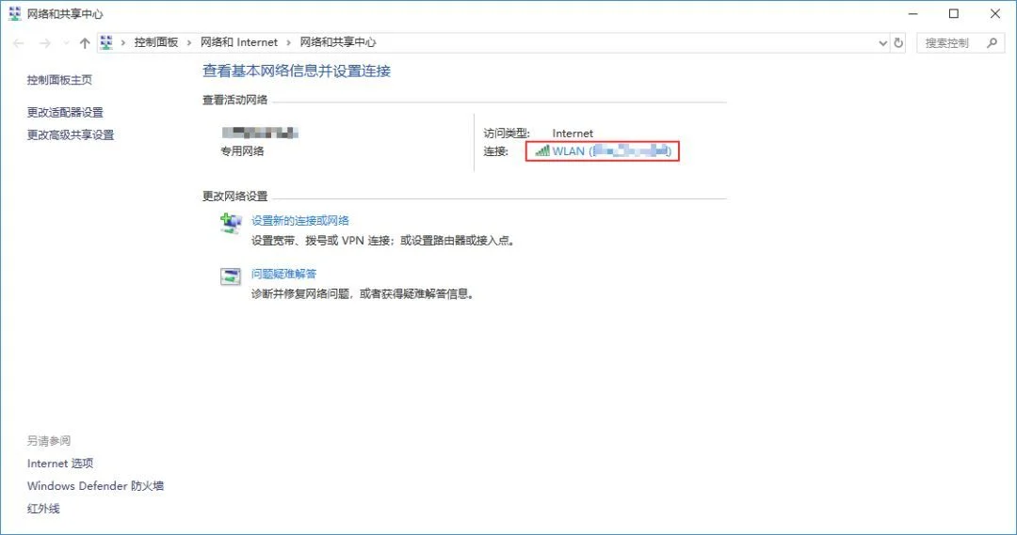This screenshot has width=1017, height=535.
Task: Go to 控制面板主页
Action: (x=59, y=81)
